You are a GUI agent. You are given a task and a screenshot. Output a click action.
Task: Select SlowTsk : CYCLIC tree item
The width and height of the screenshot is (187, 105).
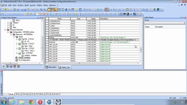coord(28,48)
